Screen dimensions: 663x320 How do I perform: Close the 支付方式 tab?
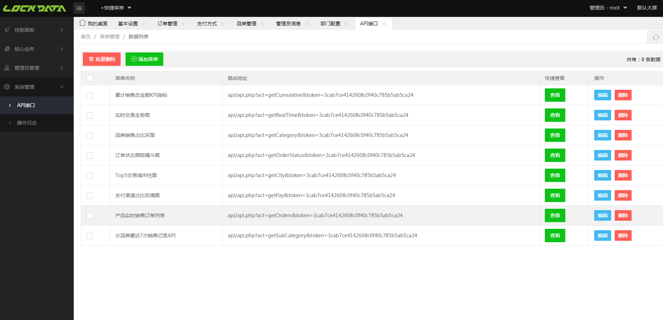[223, 24]
